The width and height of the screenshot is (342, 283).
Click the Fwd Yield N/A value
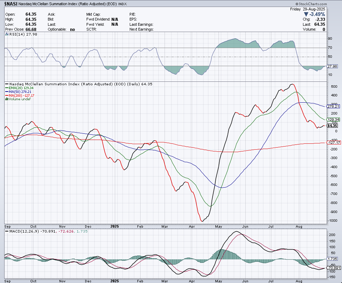click(x=115, y=24)
